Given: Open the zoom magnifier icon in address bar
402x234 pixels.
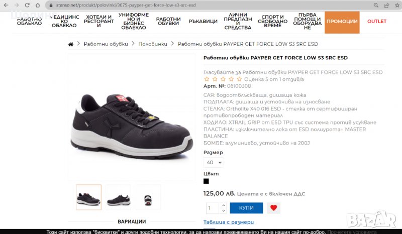Looking at the screenshot, I should (376, 5).
